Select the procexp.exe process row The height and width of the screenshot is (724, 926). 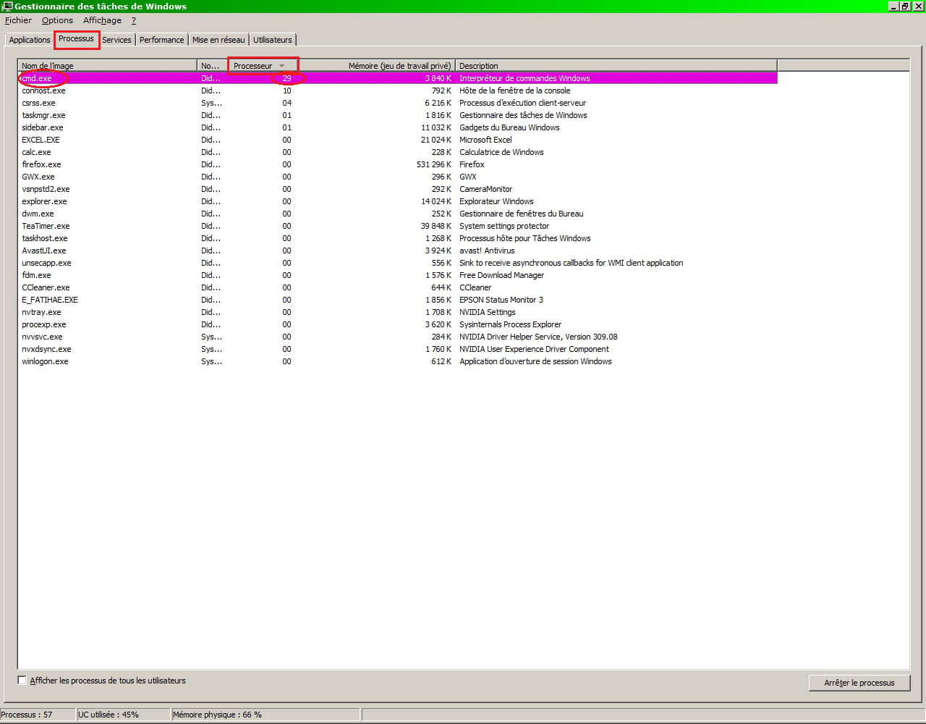(x=44, y=324)
